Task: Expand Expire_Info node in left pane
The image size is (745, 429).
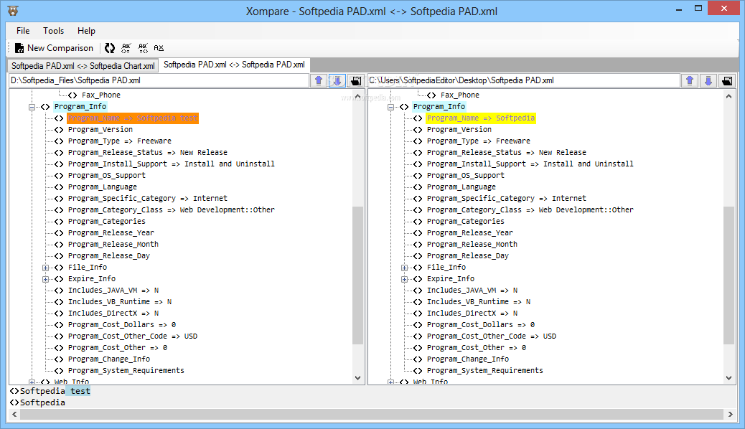Action: click(x=46, y=279)
